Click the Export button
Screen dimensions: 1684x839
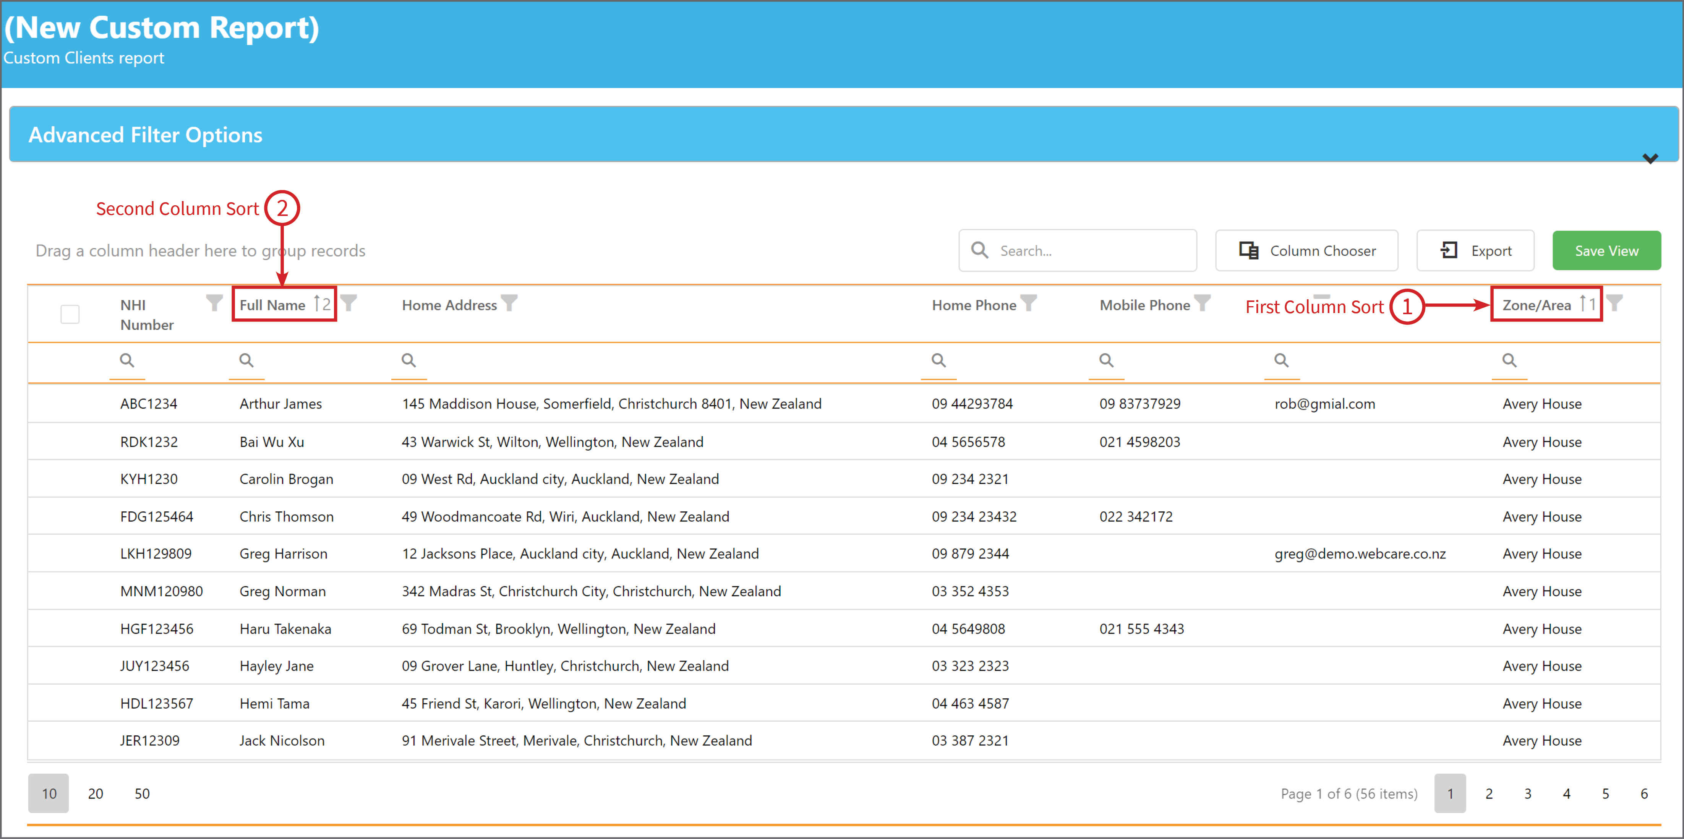(x=1475, y=250)
